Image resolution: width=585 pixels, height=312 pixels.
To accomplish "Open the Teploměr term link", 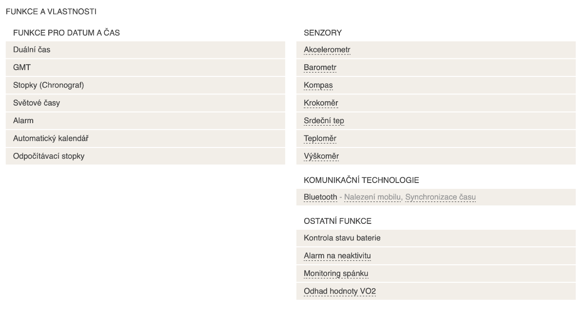I will (320, 138).
